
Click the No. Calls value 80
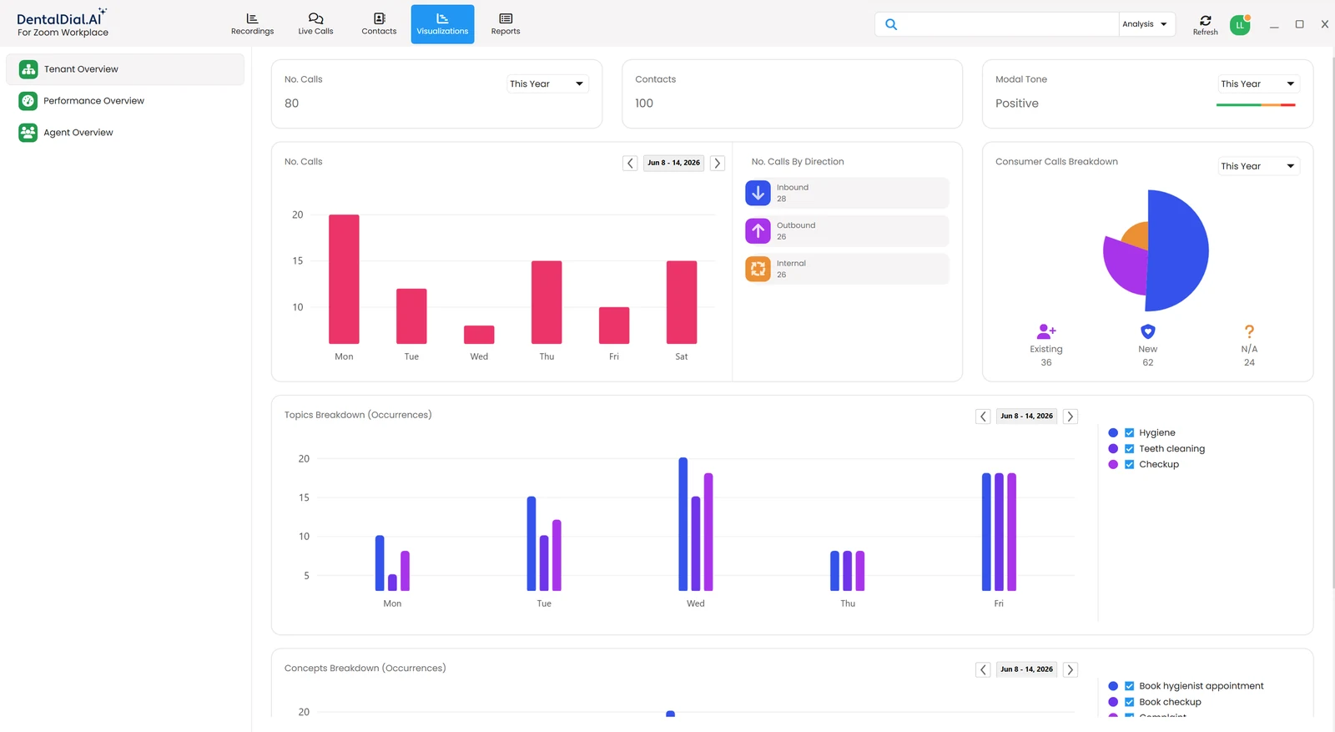coord(291,103)
